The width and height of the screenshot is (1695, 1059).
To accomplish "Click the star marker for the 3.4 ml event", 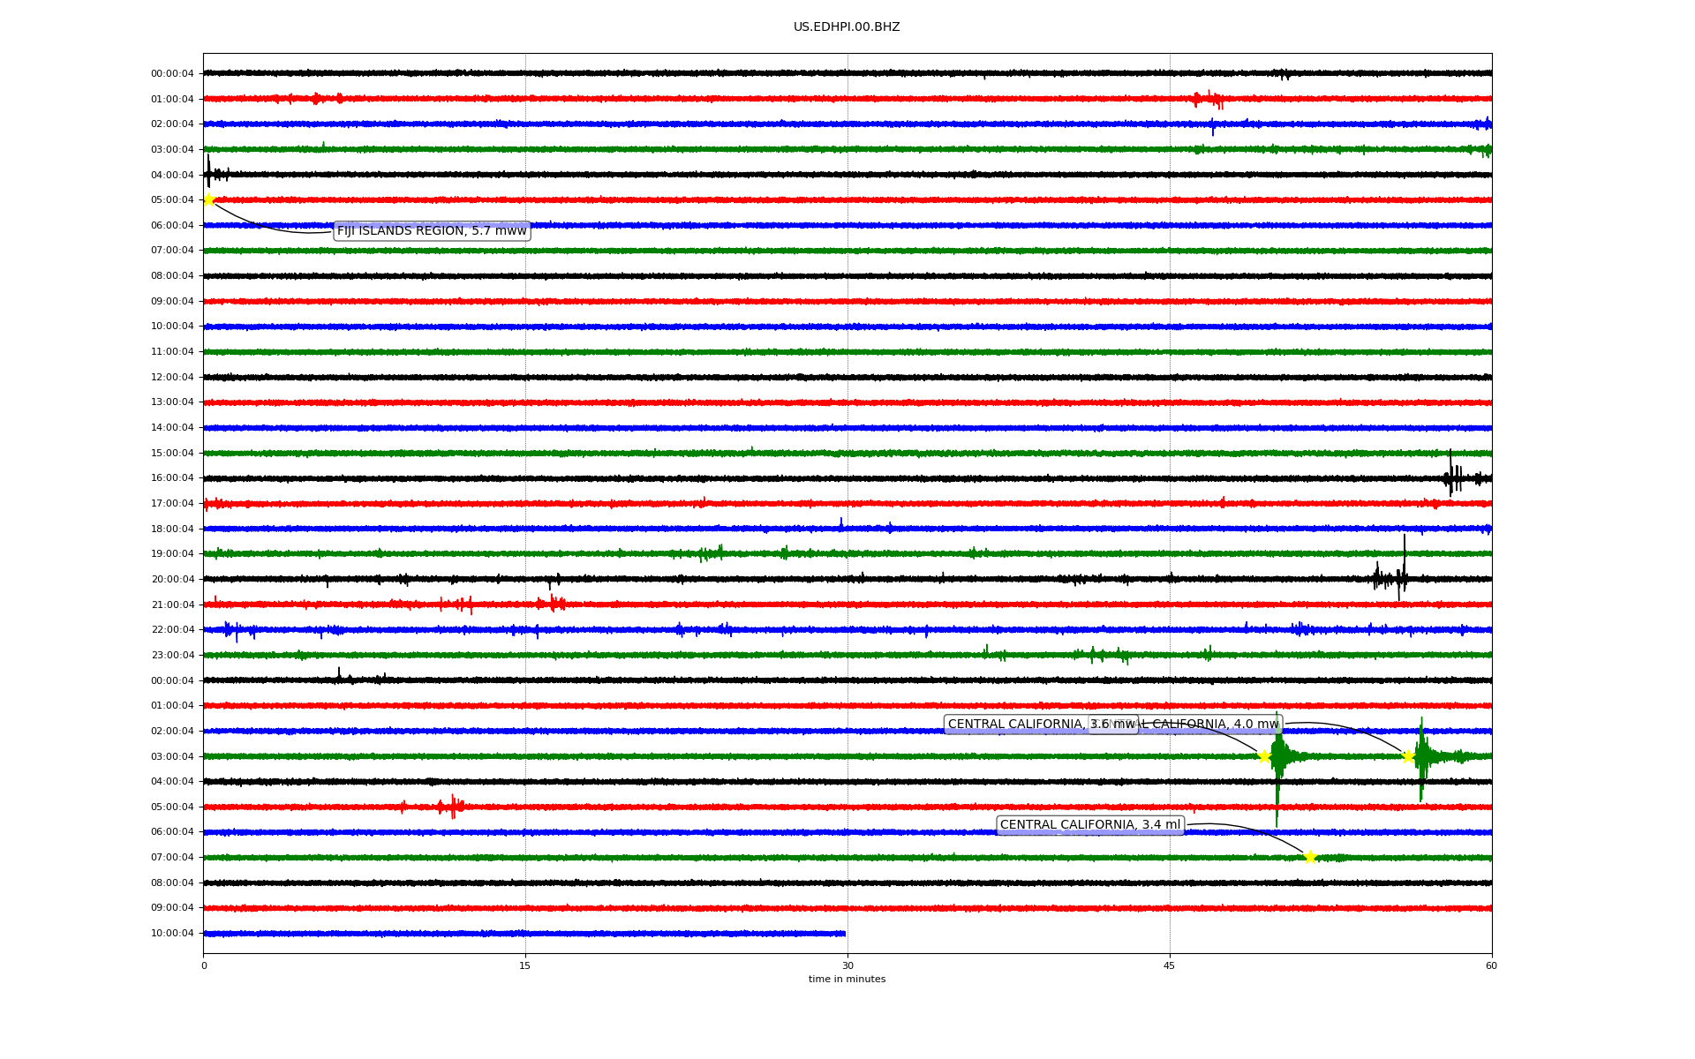I will (1310, 857).
